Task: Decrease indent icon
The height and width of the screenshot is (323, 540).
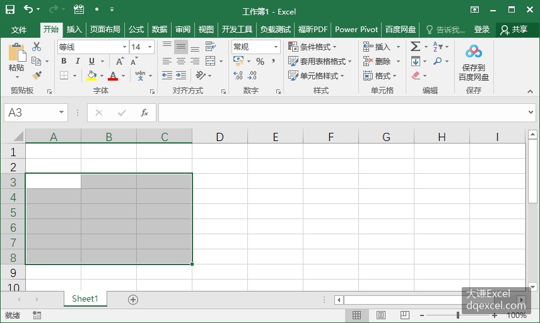Action: click(167, 76)
